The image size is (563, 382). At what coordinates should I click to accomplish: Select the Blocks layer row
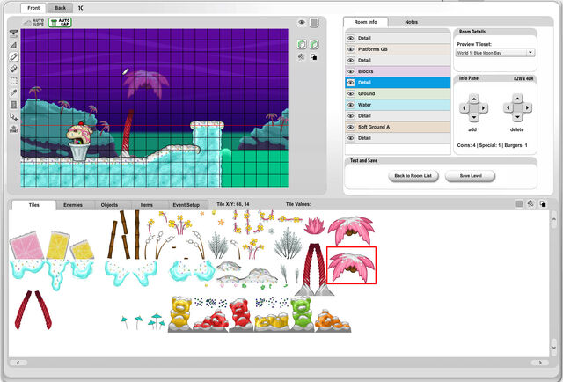[398, 71]
